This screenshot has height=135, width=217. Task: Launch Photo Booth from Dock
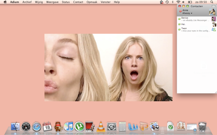[x=90, y=126]
